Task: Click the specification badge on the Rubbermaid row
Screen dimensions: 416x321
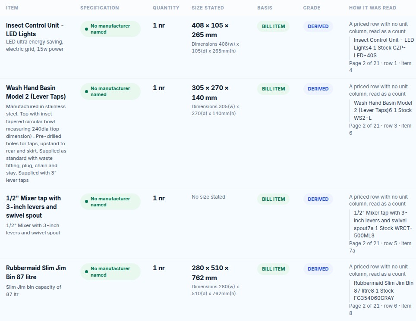Action: click(110, 271)
